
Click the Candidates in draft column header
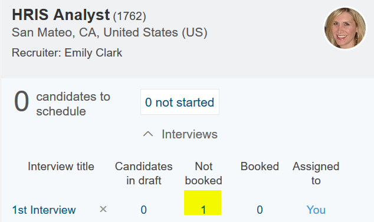tap(143, 173)
